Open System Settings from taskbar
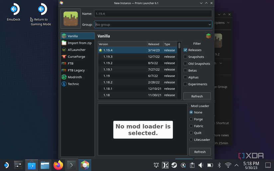This screenshot has height=171, width=274. [x=18, y=165]
